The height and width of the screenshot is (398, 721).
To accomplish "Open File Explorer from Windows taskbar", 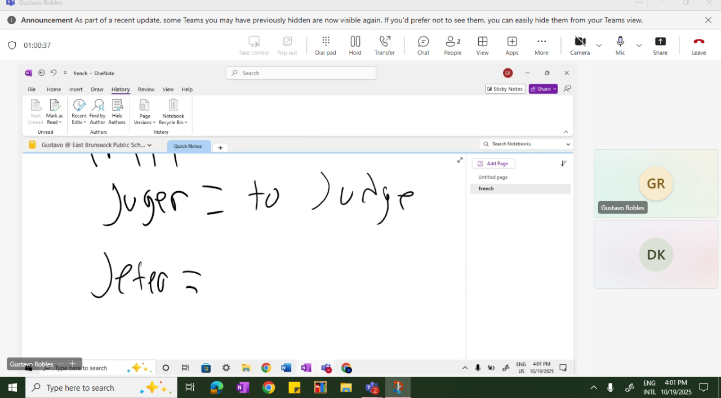I will 346,388.
